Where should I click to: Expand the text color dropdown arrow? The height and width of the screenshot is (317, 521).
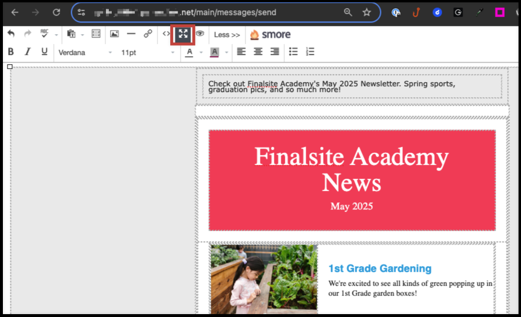pyautogui.click(x=201, y=53)
